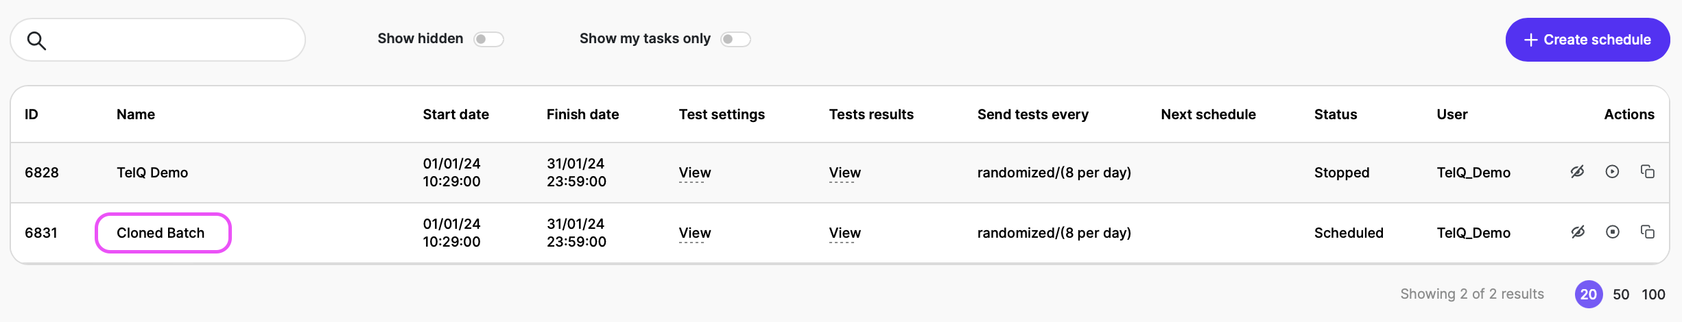This screenshot has height=322, width=1682.
Task: Click the TelQ Demo schedule name
Action: pos(152,173)
